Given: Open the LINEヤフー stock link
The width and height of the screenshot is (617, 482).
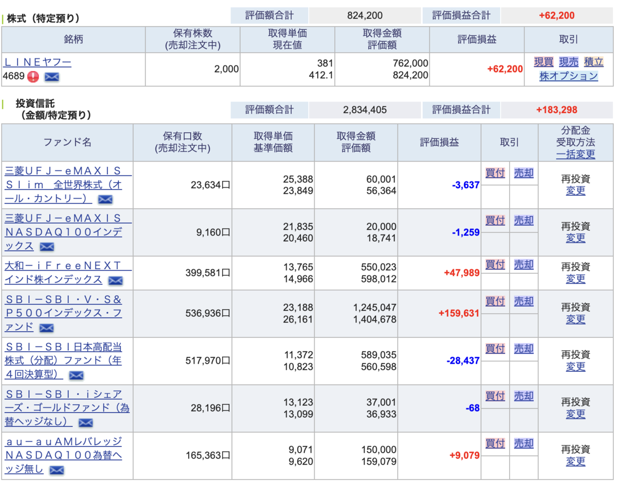Looking at the screenshot, I should pyautogui.click(x=38, y=63).
